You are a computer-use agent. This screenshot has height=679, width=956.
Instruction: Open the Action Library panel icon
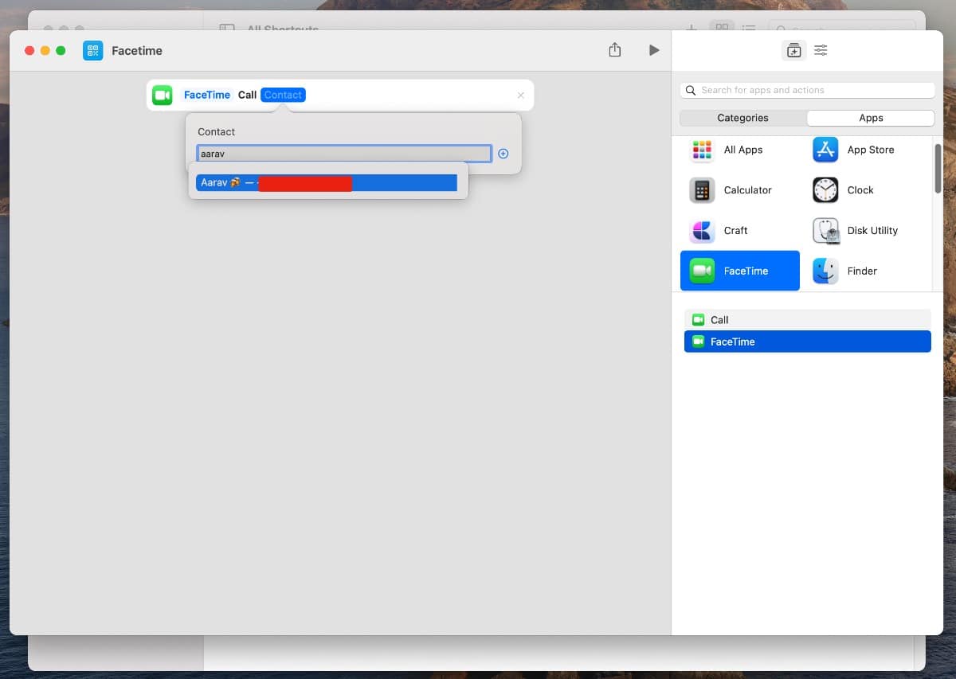click(793, 50)
